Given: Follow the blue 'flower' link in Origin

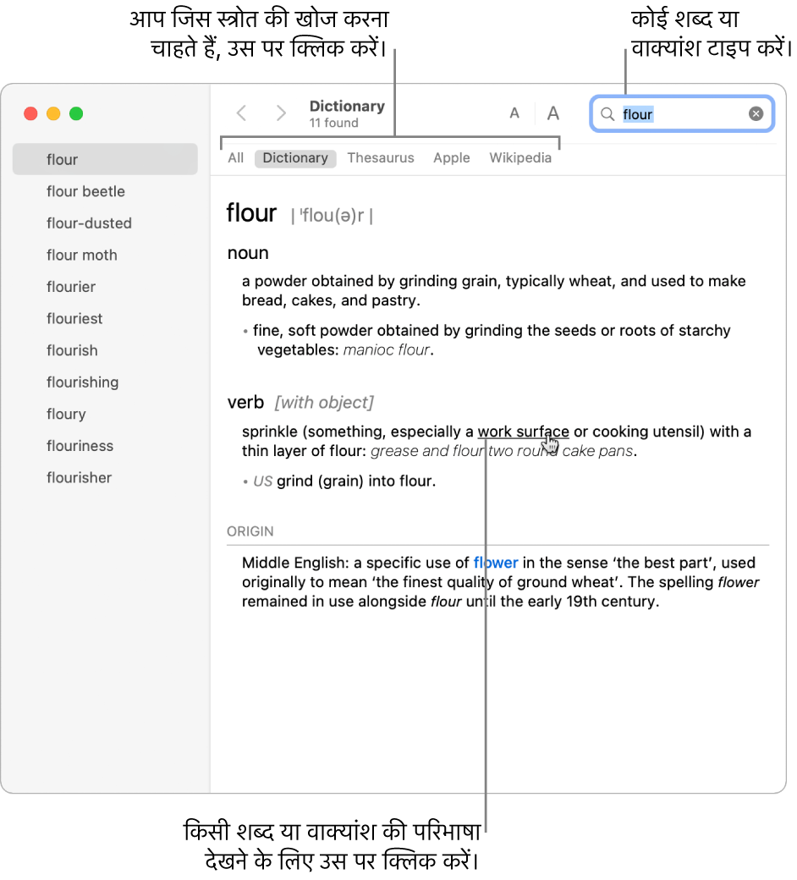Looking at the screenshot, I should tap(496, 563).
